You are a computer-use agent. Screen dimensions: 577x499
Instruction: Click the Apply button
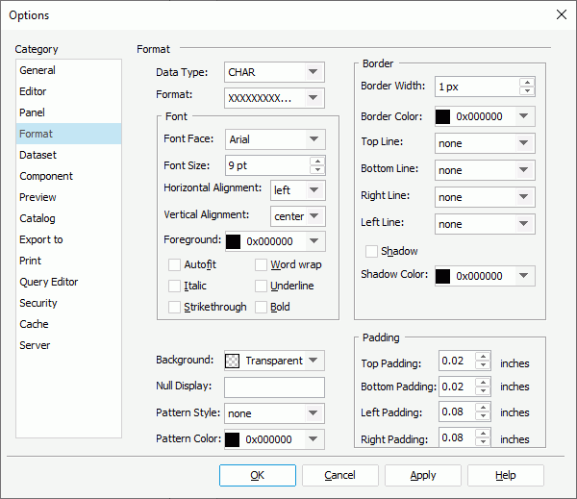pos(423,476)
